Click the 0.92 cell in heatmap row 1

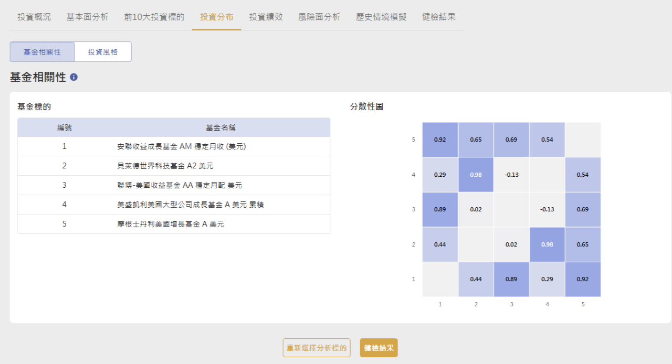[x=583, y=280]
